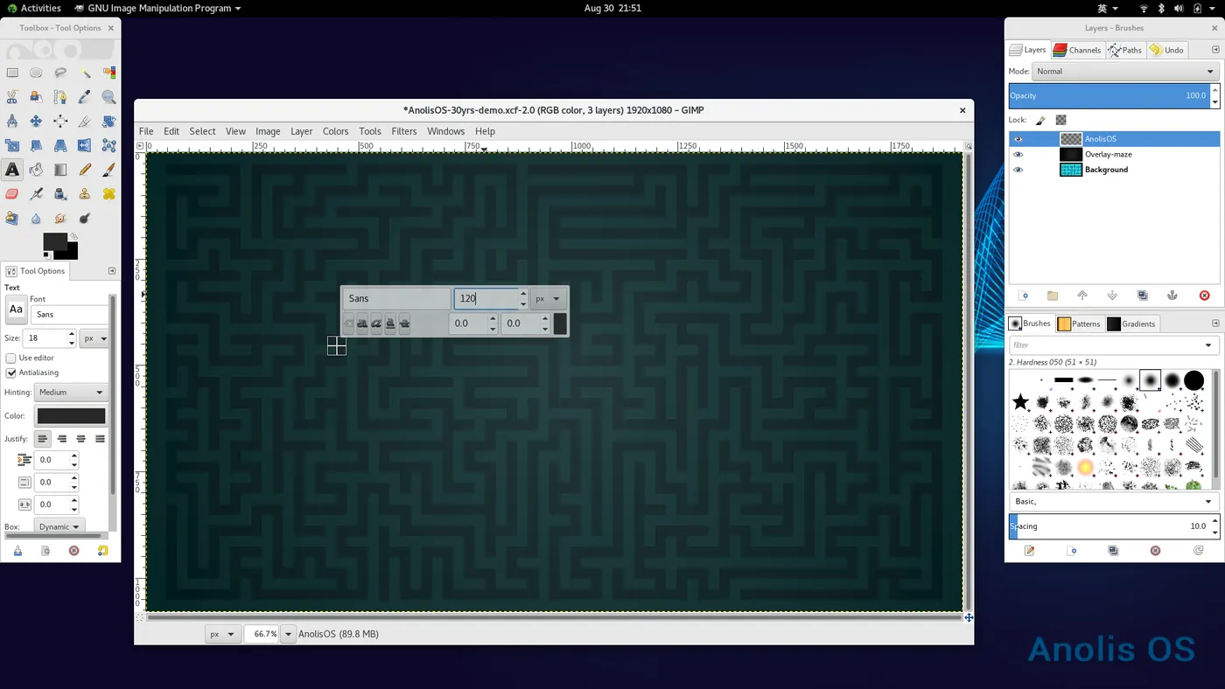Click the duplicate layer icon in Layers panel
Image resolution: width=1225 pixels, height=689 pixels.
point(1142,296)
